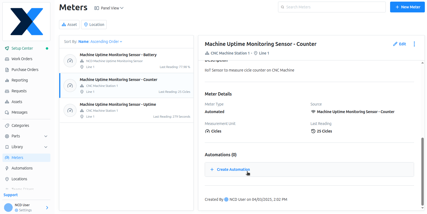Image resolution: width=427 pixels, height=214 pixels.
Task: Click Line 1 location link in header
Action: 264,53
